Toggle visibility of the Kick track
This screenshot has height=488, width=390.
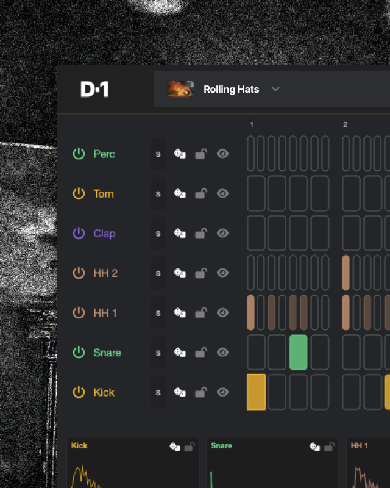[x=222, y=392]
